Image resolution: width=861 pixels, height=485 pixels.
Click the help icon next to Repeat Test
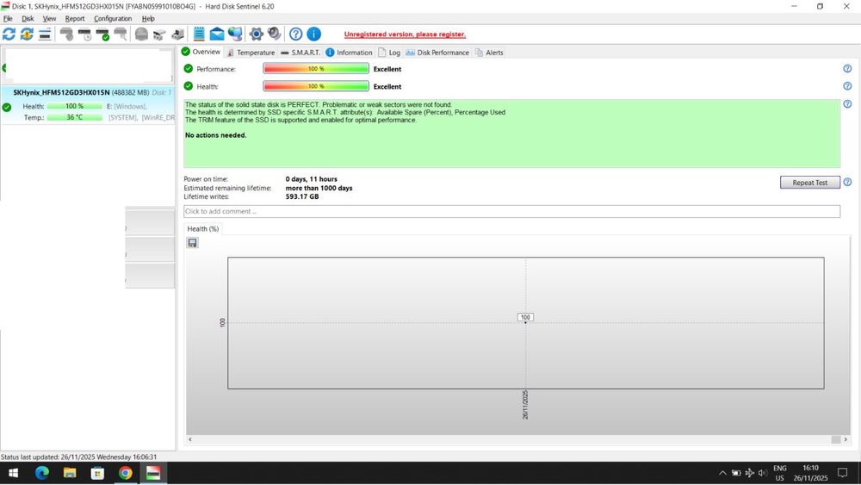click(847, 182)
